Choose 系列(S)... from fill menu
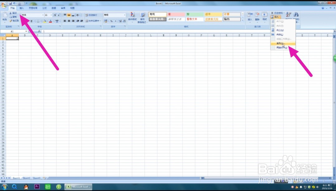The width and height of the screenshot is (336, 191). tap(283, 44)
